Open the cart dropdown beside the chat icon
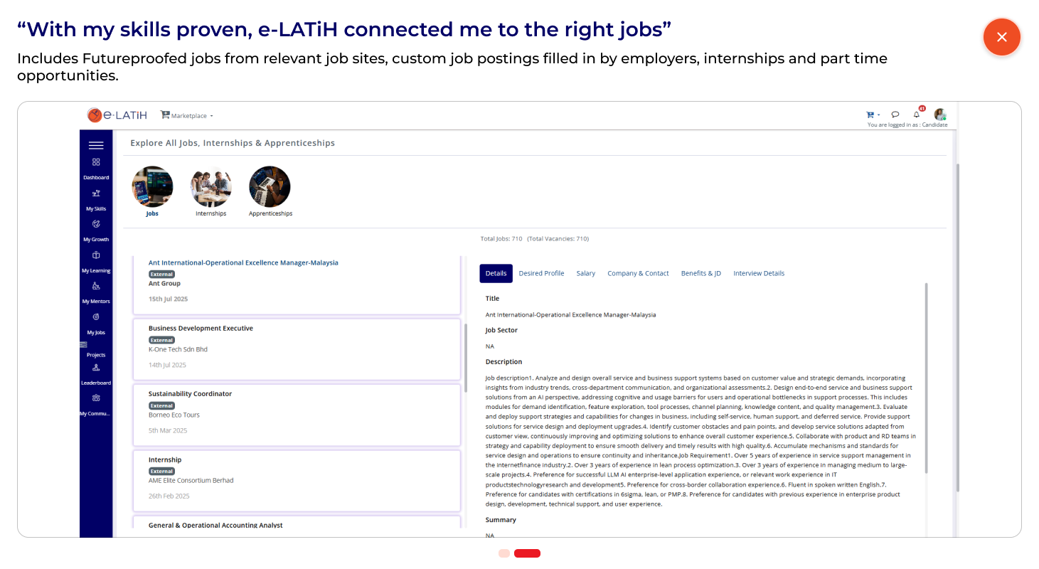Viewport: 1039px width, 569px height. (873, 115)
